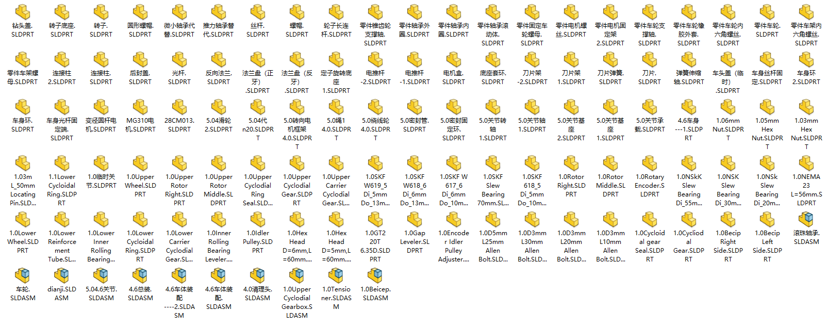The height and width of the screenshot is (327, 829).
Task: Click the MG310电机.SLDPRT part icon
Action: 140,107
